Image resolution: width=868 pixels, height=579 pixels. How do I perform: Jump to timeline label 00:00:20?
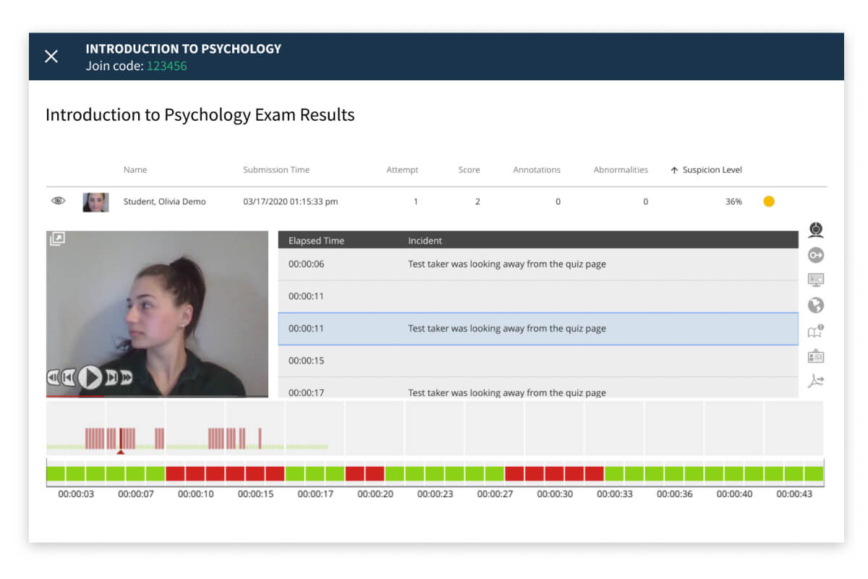pos(375,494)
